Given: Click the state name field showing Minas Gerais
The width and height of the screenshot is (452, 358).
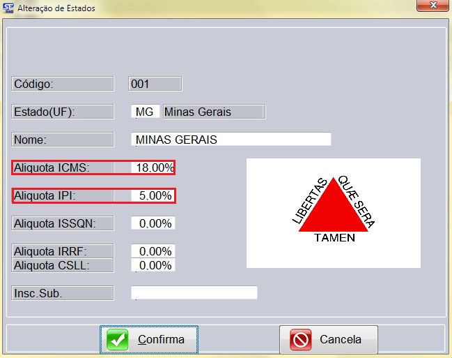Looking at the screenshot, I should point(212,112).
